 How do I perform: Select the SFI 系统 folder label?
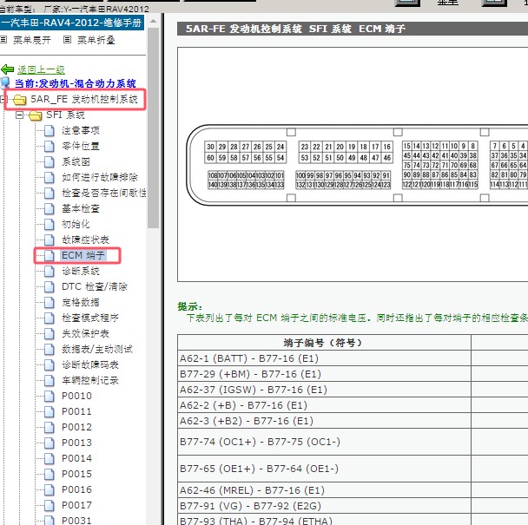65,115
